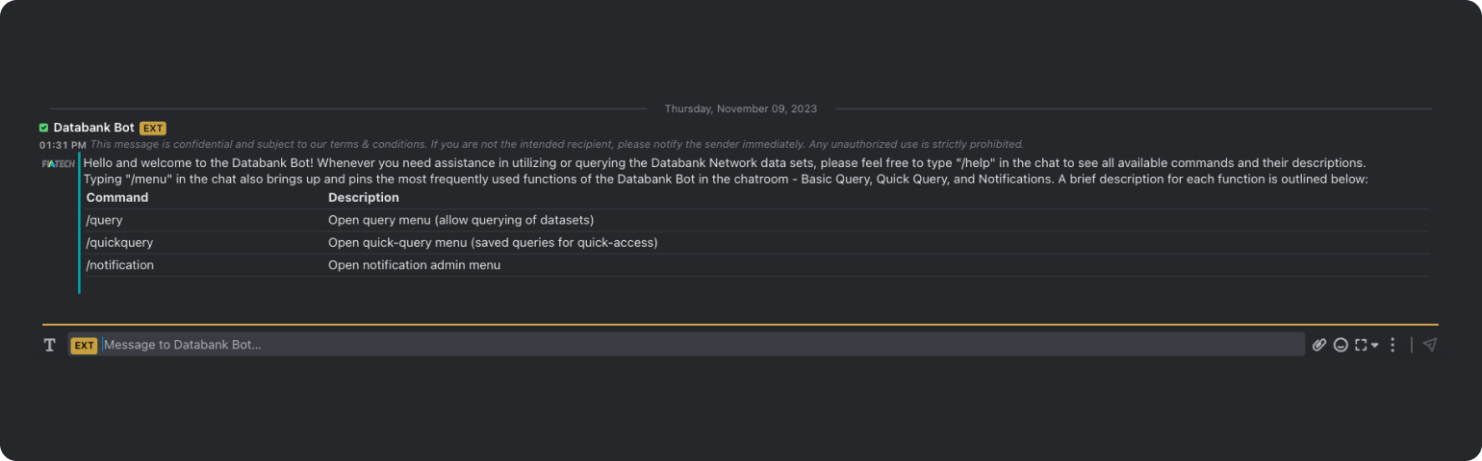Click the EXT badge in message input
This screenshot has width=1482, height=461.
tap(85, 345)
